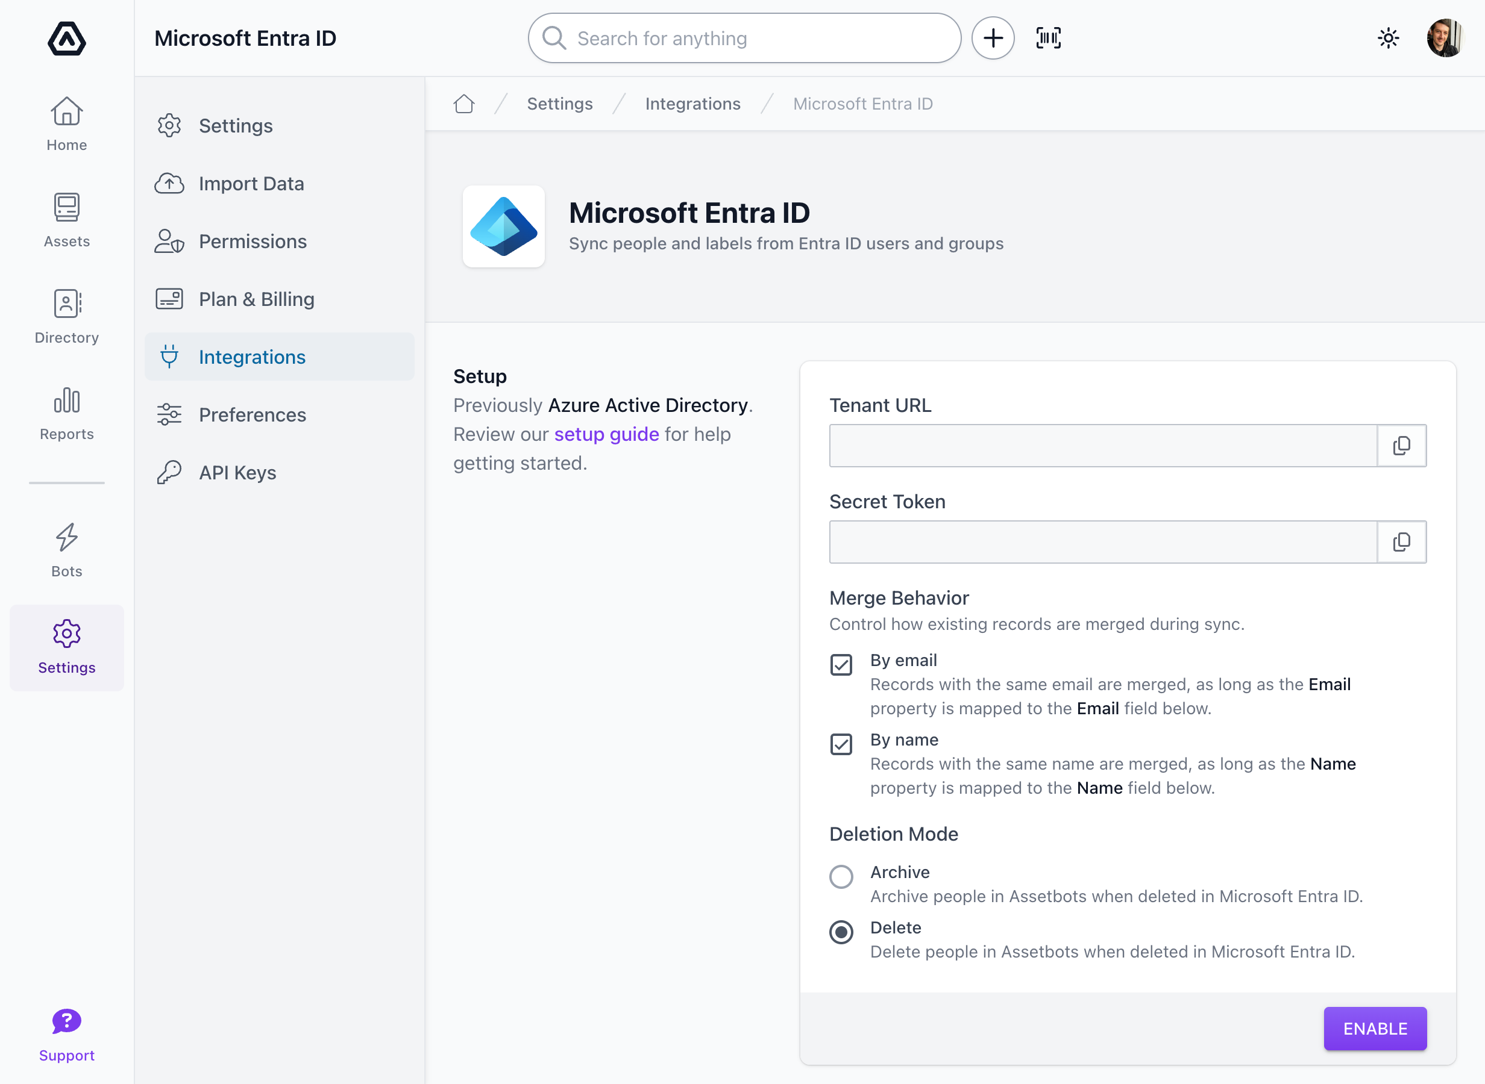
Task: Open the Reports section
Action: click(66, 413)
